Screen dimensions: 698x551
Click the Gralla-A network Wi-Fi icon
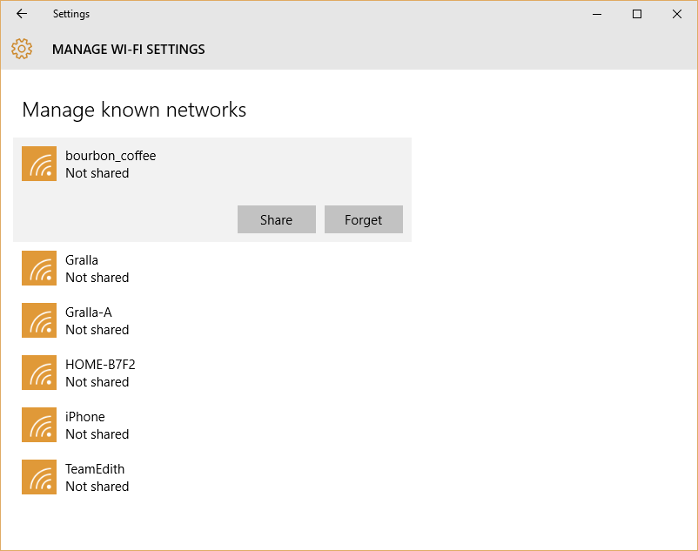click(39, 320)
